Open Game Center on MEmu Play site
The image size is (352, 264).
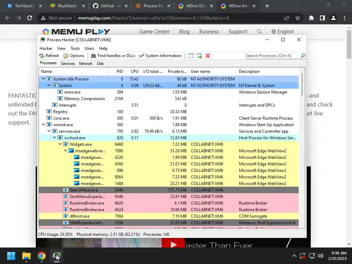click(x=154, y=31)
